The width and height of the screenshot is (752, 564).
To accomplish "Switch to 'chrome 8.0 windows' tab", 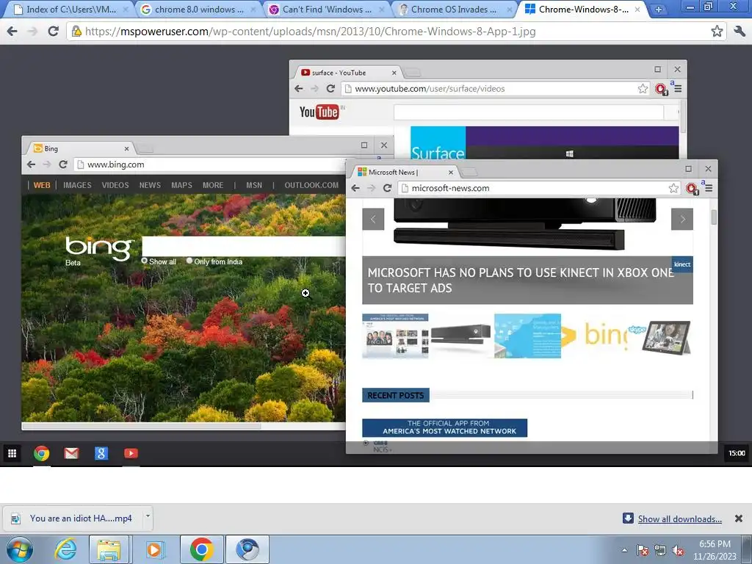I will 199,9.
